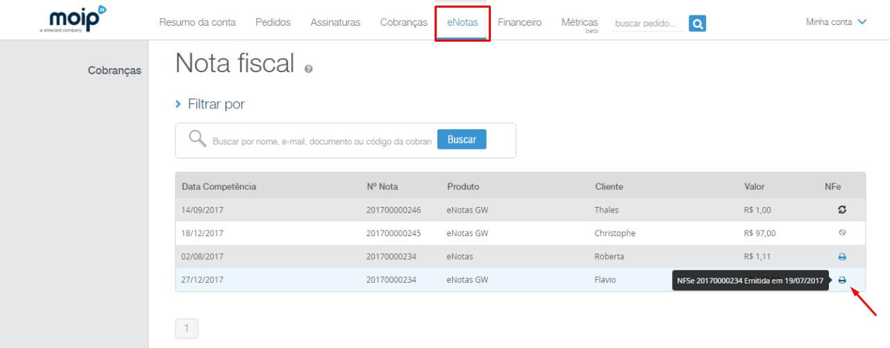890x348 pixels.
Task: Click product eNotas GW in Christophe row
Action: 467,233
